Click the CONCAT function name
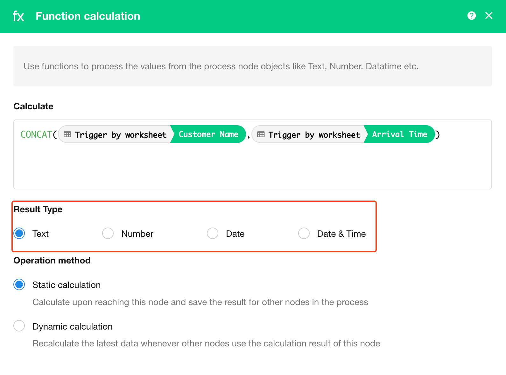The width and height of the screenshot is (506, 375). point(36,134)
